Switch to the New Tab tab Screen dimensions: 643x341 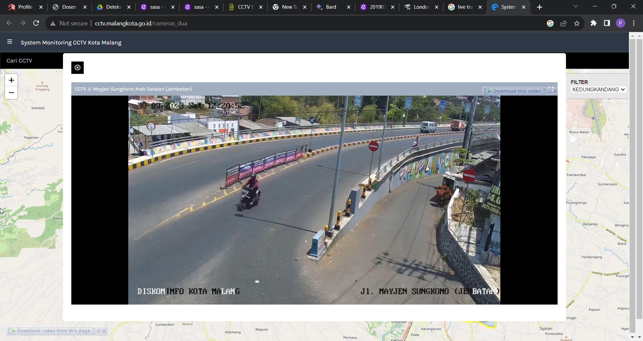289,7
